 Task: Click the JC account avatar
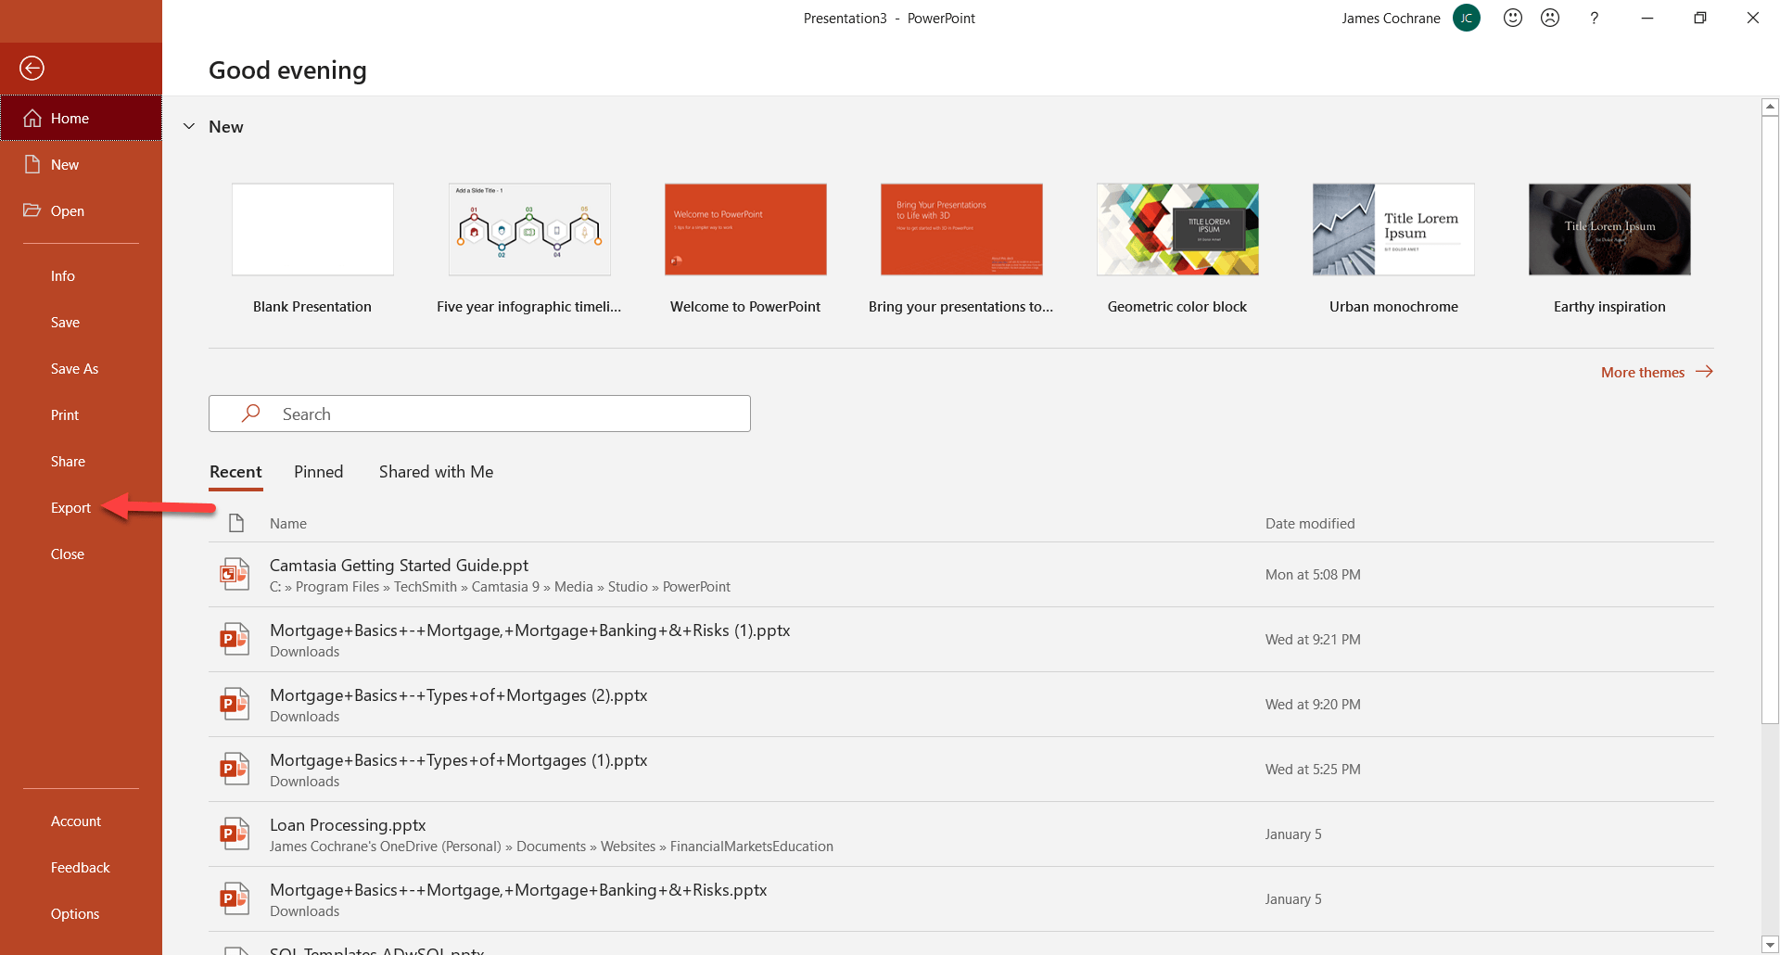[1467, 18]
